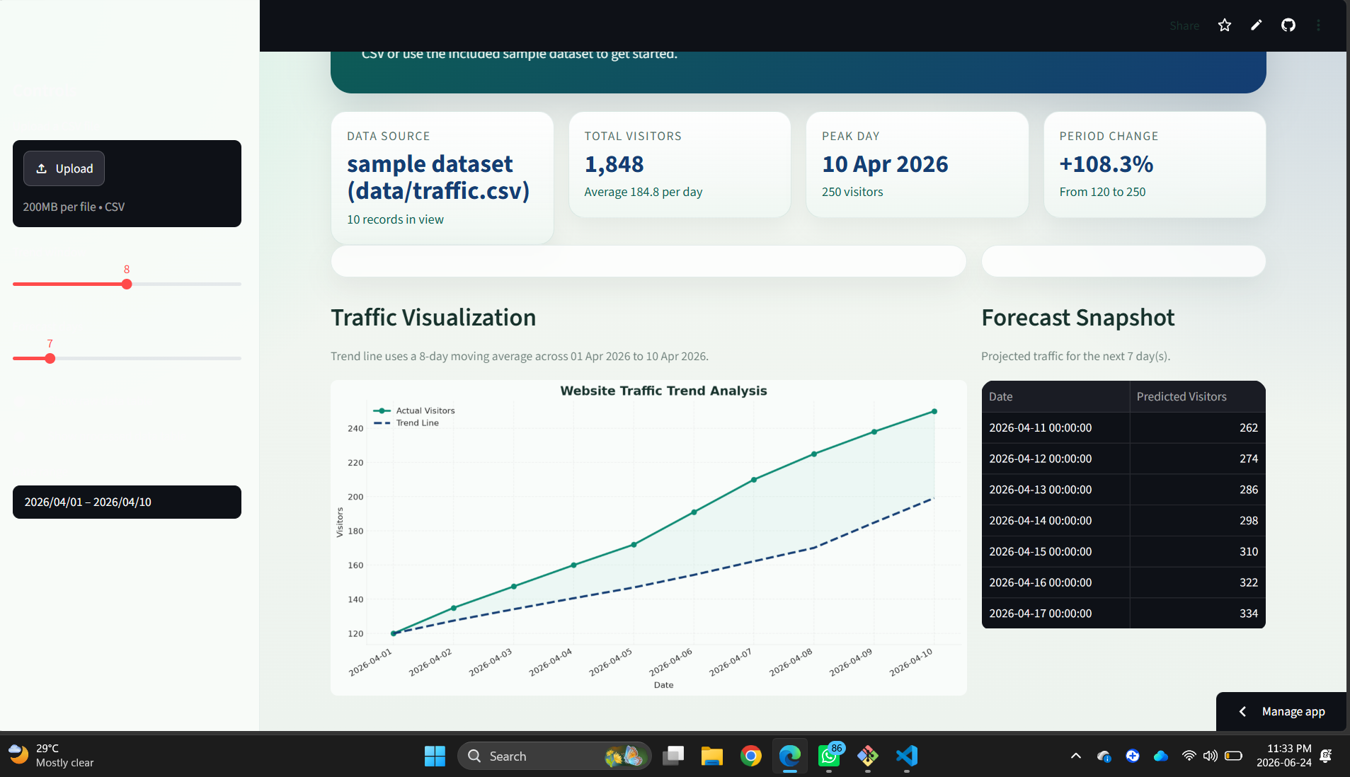Sort table by Predicted Visitors header
1350x777 pixels.
(x=1197, y=396)
